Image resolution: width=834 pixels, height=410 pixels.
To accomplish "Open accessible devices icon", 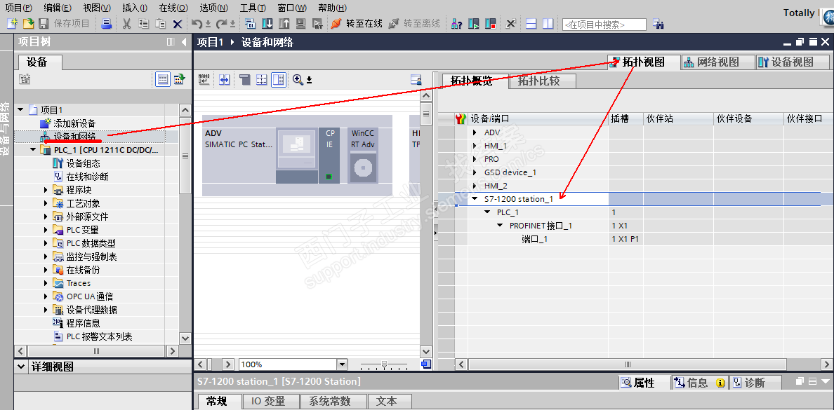I will point(457,24).
